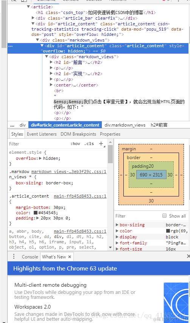Select div#article_content.article_content breadcrumb
Viewport: 190px width, 323px height.
coord(65,125)
